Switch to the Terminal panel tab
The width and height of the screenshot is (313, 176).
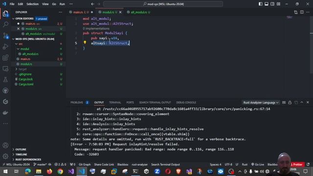[115, 102]
